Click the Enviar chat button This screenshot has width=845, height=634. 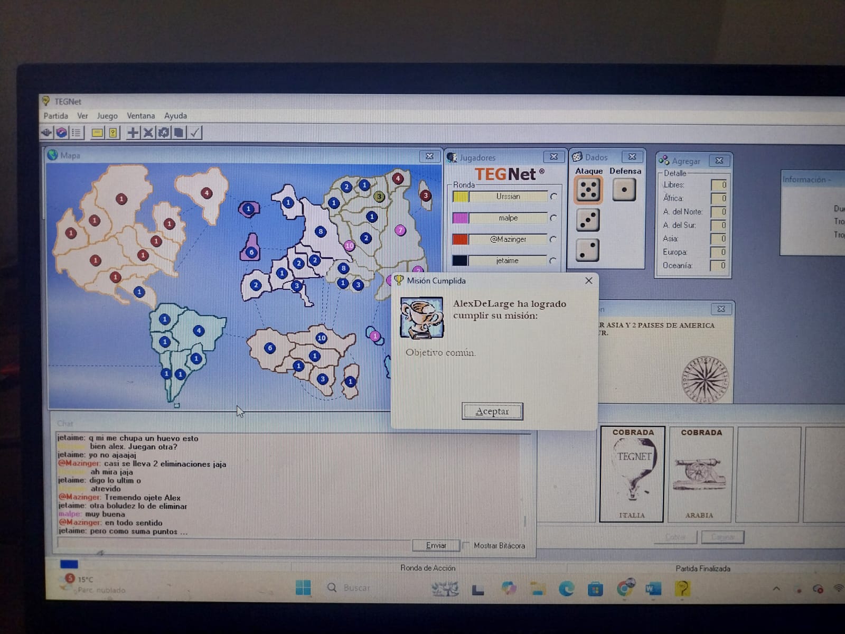(x=436, y=545)
